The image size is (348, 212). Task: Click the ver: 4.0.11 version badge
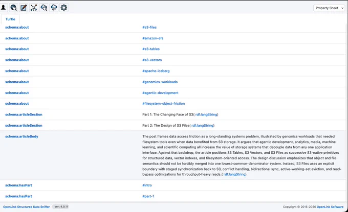point(61,207)
